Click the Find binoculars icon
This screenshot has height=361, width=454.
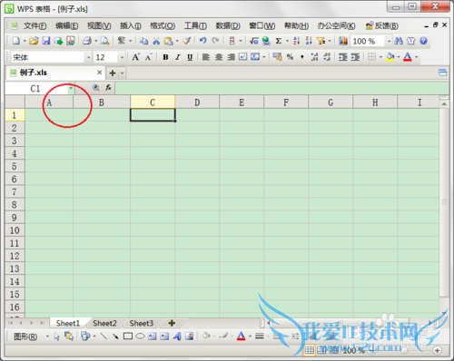(x=399, y=41)
